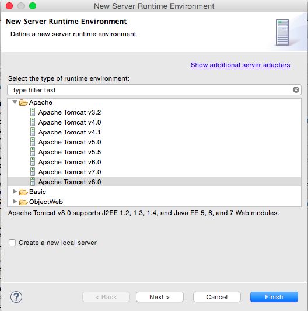308x311 pixels.
Task: Select Apache Tomcat v4.1 runtime
Action: coord(69,132)
